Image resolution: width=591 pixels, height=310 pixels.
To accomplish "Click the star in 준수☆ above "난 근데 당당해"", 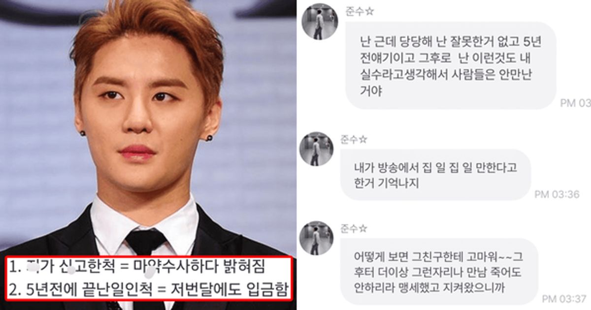I will pyautogui.click(x=370, y=11).
